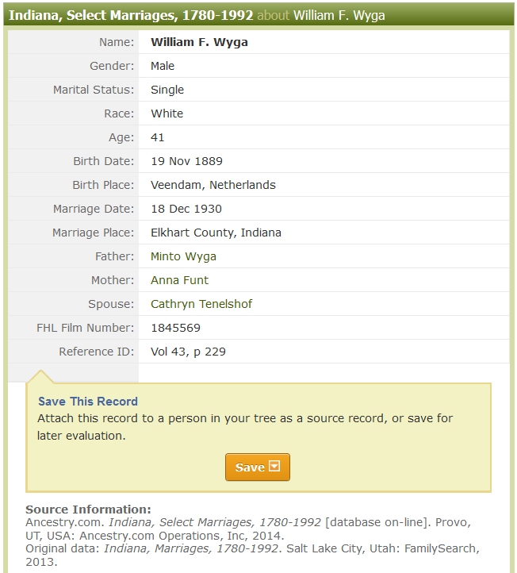Click the Marital Status value Single

pos(167,90)
